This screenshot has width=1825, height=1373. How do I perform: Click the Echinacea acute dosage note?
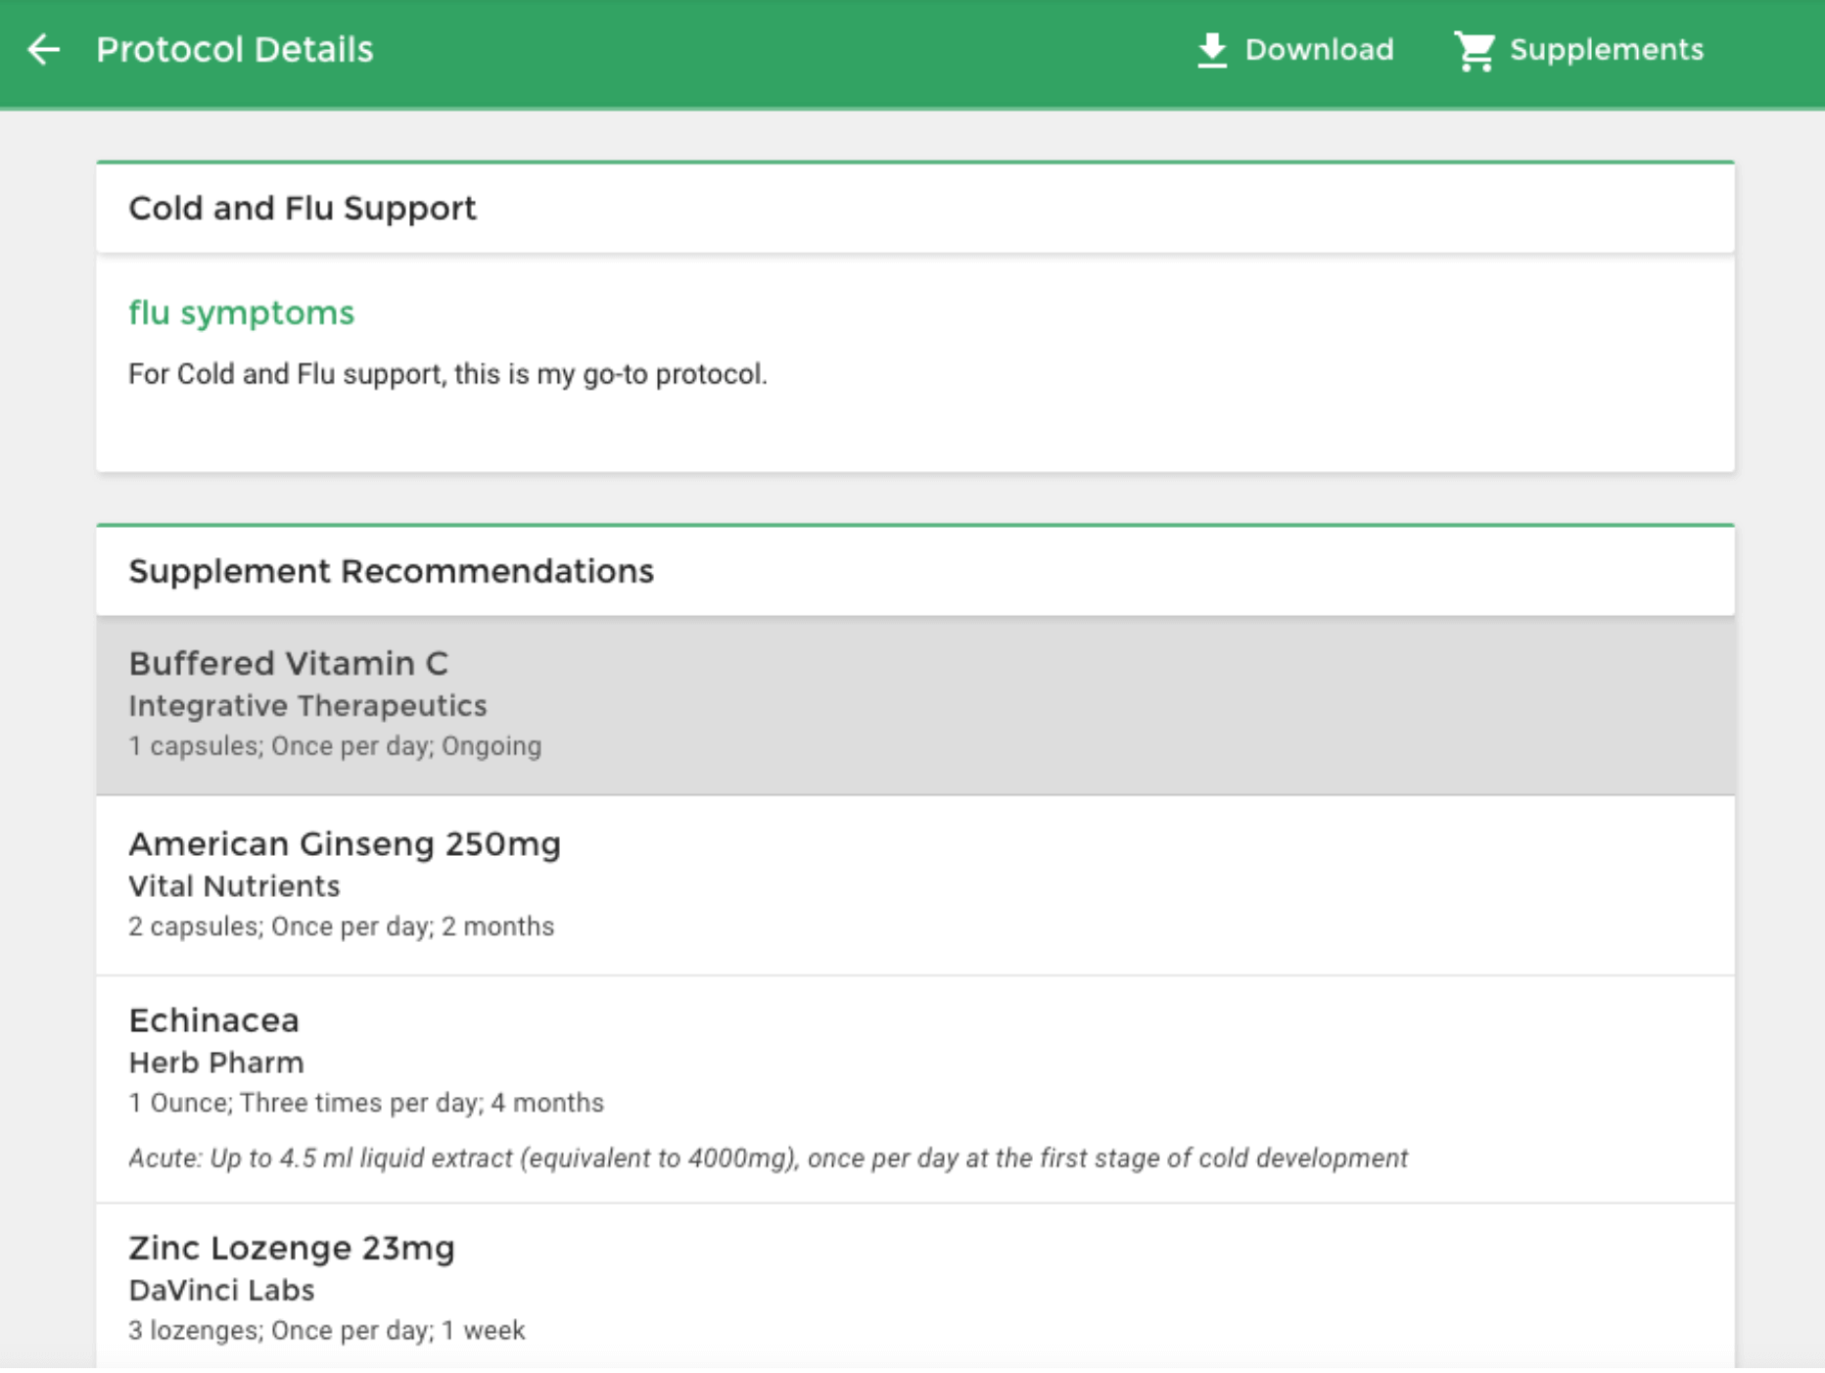coord(768,1158)
